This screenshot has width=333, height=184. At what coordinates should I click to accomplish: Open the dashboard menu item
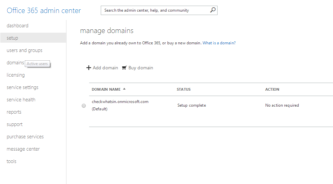click(x=17, y=26)
